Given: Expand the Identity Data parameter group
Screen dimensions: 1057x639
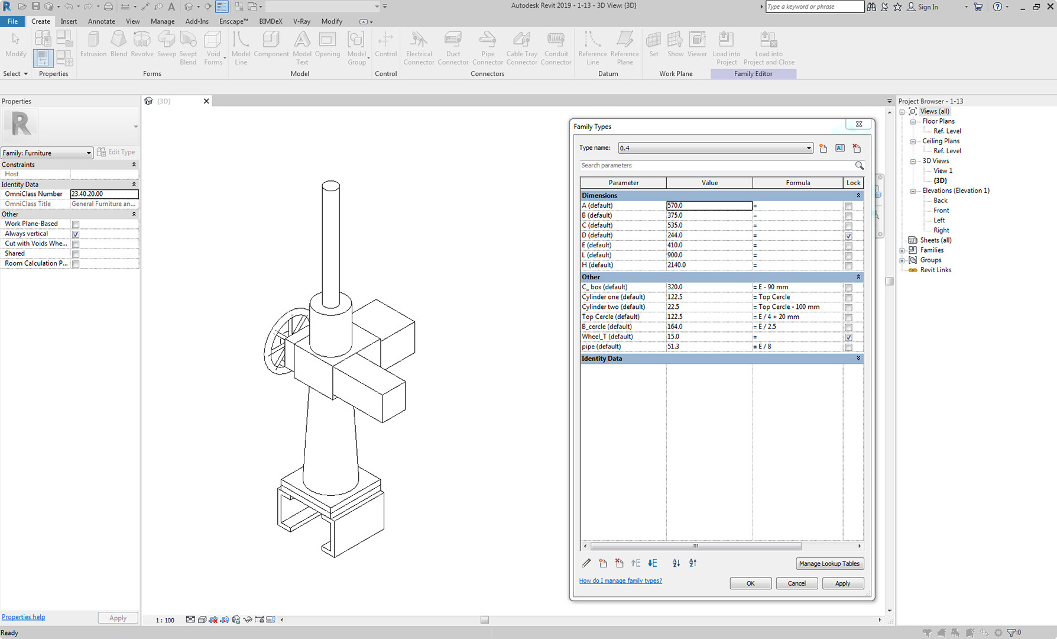Looking at the screenshot, I should (x=858, y=359).
